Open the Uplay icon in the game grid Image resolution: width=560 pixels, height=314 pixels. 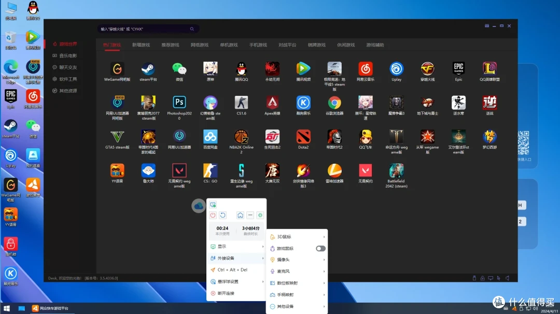396,72
